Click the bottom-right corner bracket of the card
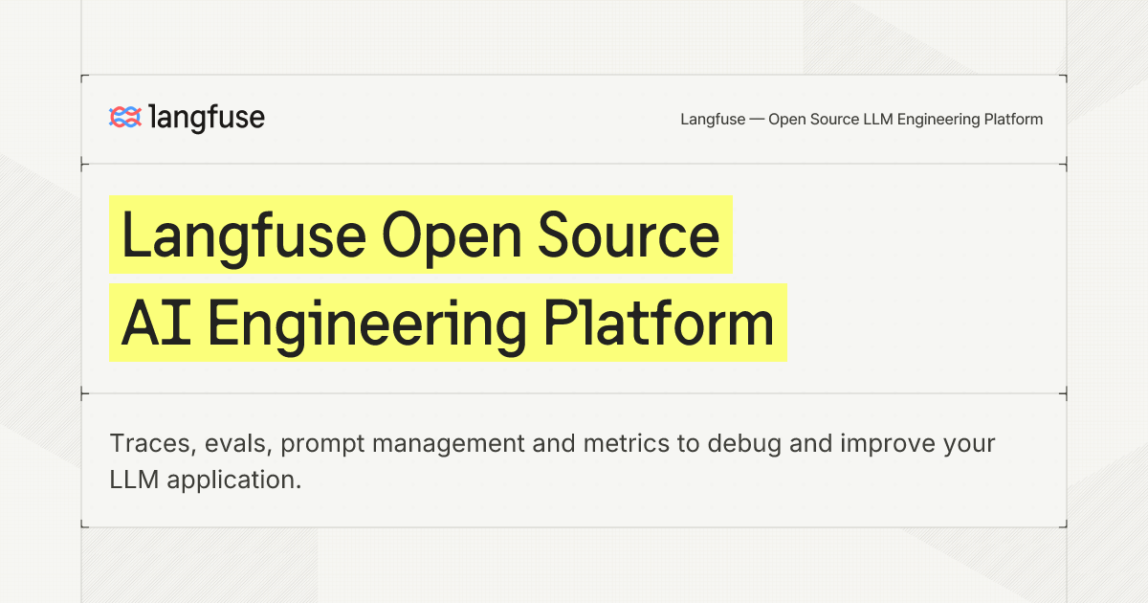 click(x=1062, y=522)
